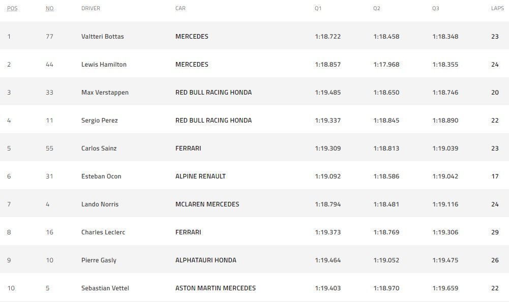Click Bottas Q3 time 1:18.348
The height and width of the screenshot is (302, 509).
[x=445, y=37]
